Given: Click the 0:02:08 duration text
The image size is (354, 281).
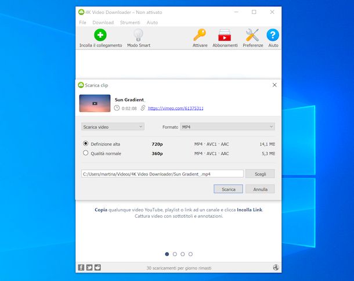Looking at the screenshot, I should pyautogui.click(x=129, y=109).
